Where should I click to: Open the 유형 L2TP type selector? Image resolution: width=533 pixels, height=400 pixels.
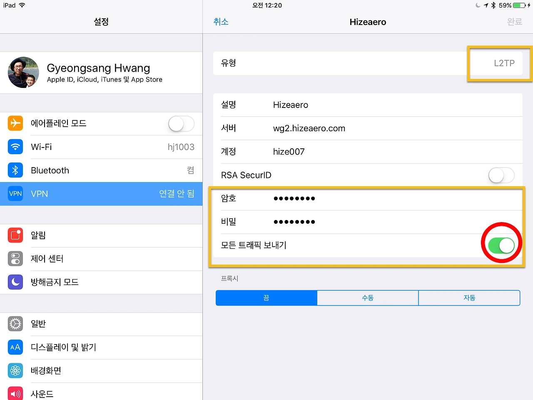coord(368,63)
